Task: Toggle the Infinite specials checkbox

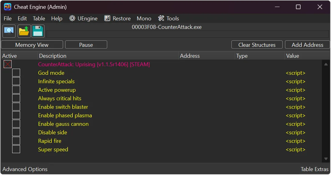Action: (16, 81)
